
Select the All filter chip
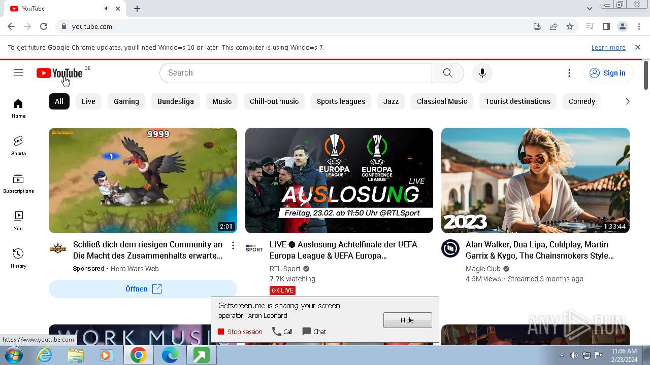click(x=59, y=101)
